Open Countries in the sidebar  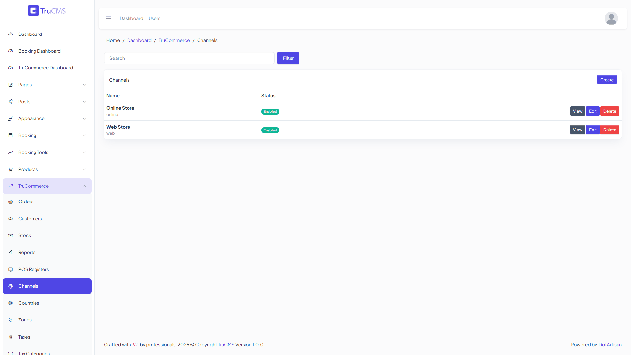pos(47,303)
